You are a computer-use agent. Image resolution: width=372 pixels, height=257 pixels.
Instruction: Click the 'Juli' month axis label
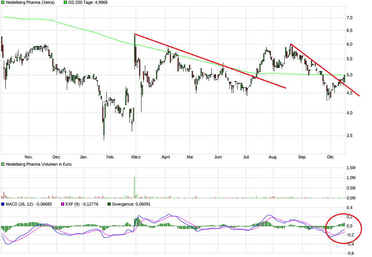point(246,157)
